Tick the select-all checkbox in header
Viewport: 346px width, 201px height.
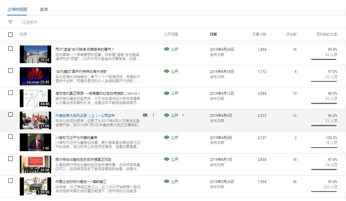pyautogui.click(x=10, y=35)
